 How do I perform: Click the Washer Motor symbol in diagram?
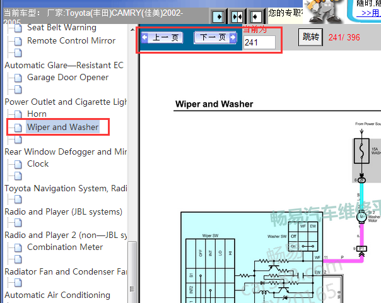361,216
